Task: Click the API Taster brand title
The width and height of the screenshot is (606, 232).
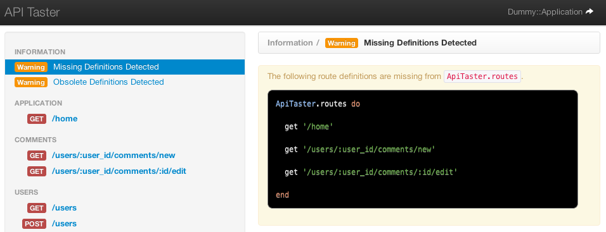Action: [x=32, y=13]
